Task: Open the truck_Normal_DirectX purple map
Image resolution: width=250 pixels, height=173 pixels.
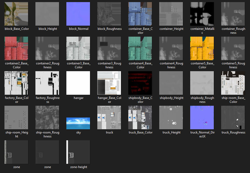Action: pos(202,118)
